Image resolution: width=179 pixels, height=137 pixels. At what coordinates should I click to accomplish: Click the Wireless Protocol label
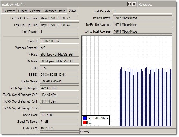coord(27,48)
